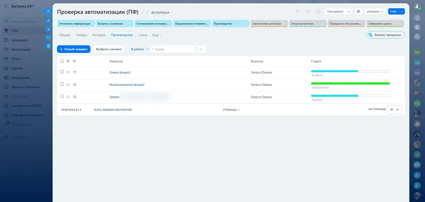The image size is (425, 202).
Task: Open row menu for ID 77
Action: [68, 72]
